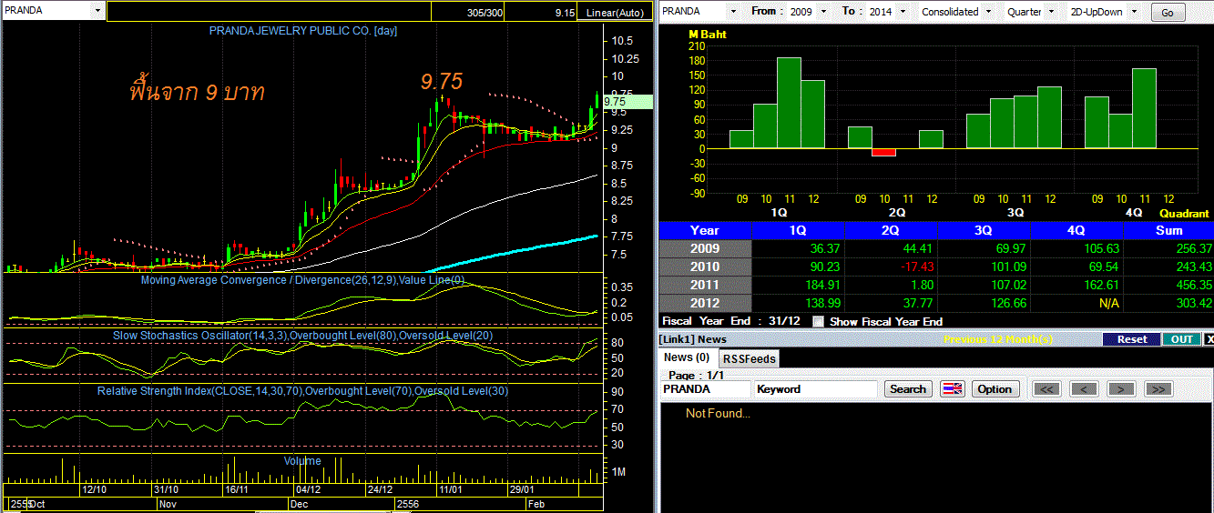
Task: Click the Go button
Action: point(1168,13)
